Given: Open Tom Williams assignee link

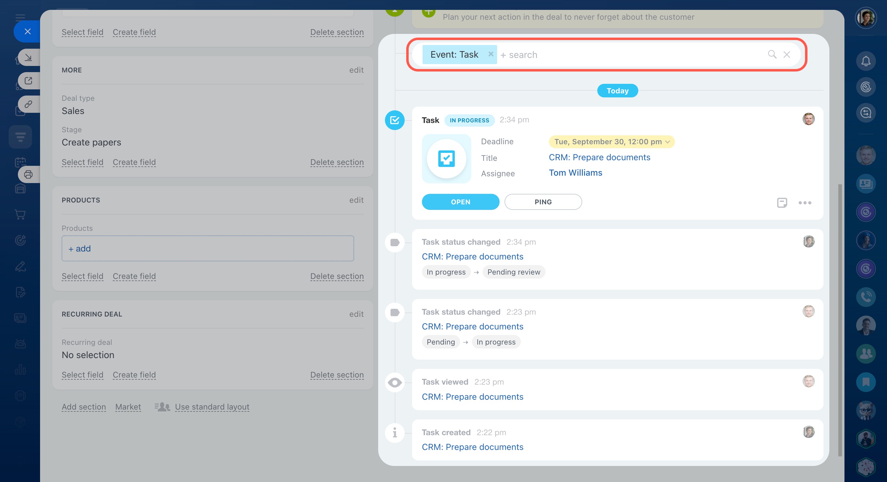Looking at the screenshot, I should (x=575, y=173).
